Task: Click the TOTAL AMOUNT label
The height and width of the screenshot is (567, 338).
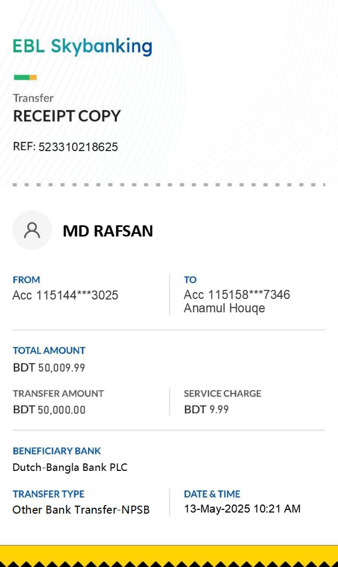Action: point(49,350)
